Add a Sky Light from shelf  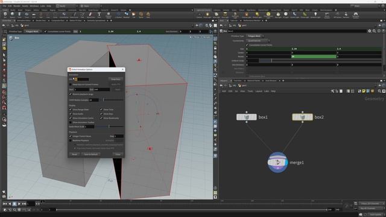pyautogui.click(x=278, y=15)
